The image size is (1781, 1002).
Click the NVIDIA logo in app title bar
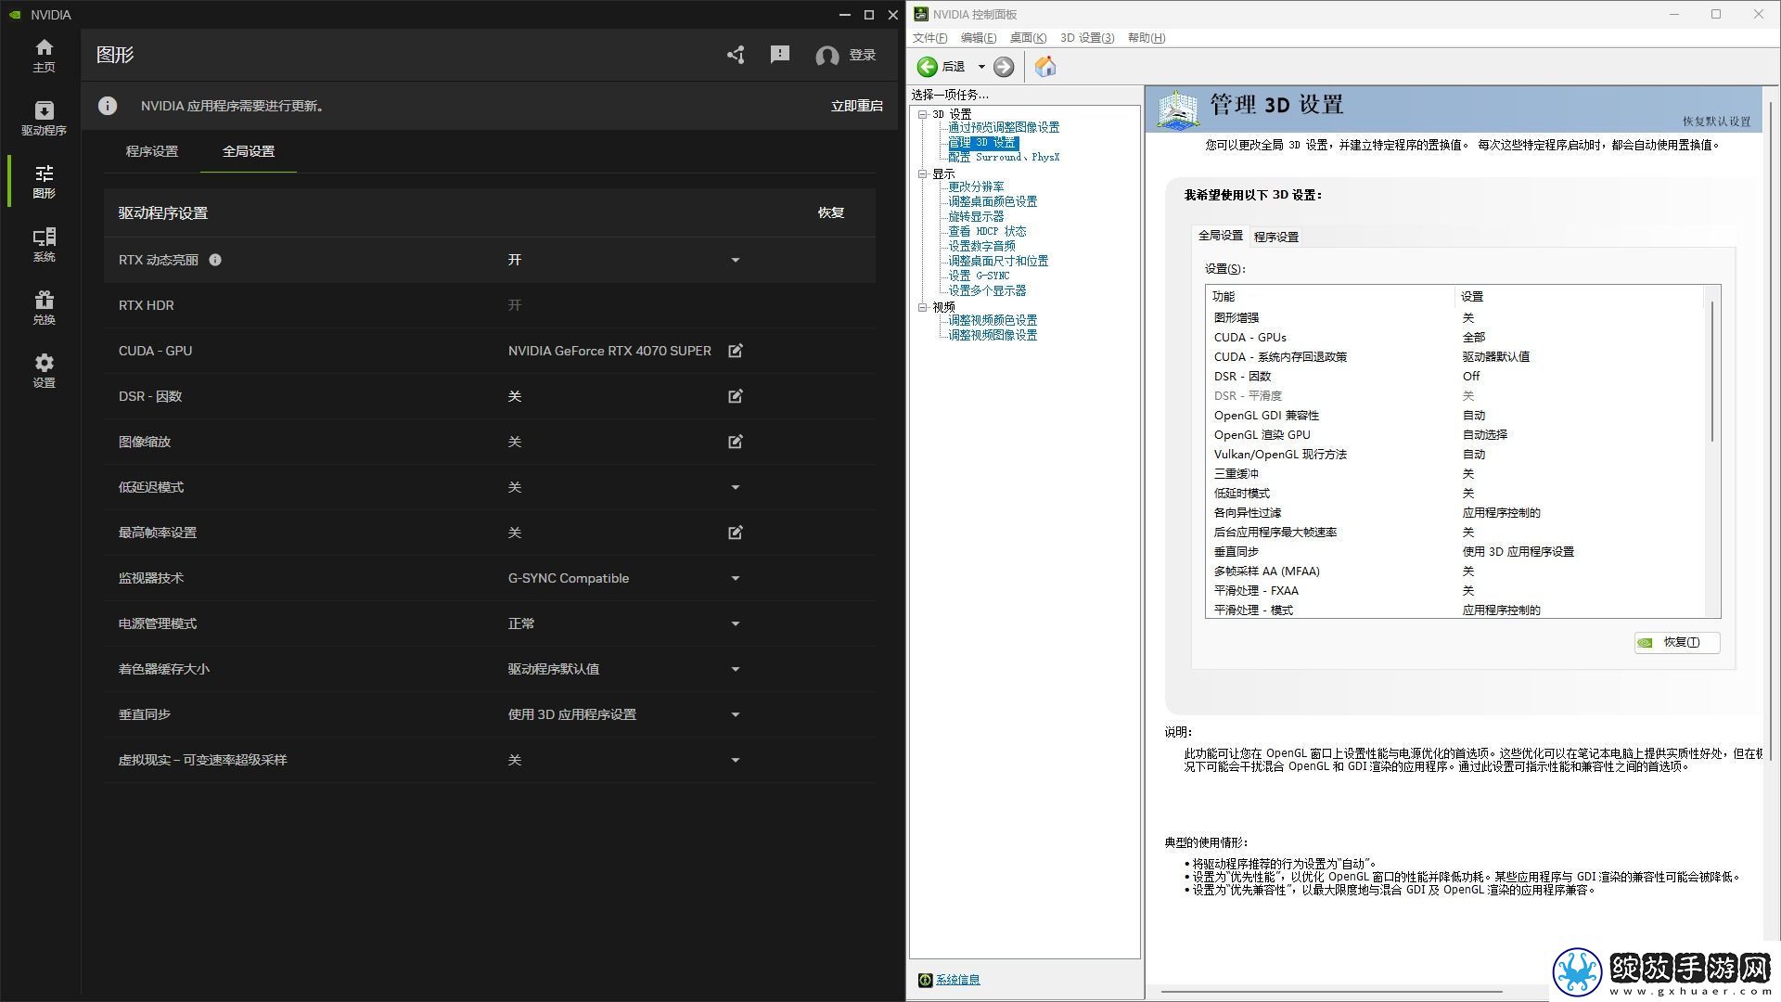pos(15,15)
